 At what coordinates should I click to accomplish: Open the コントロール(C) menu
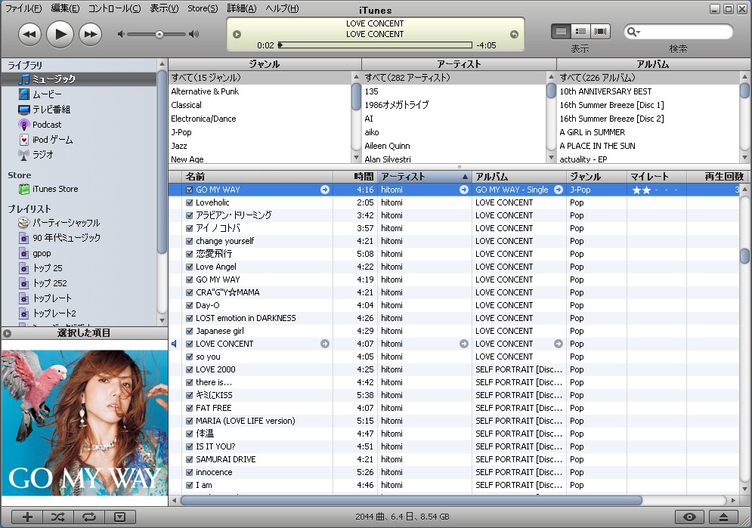[114, 8]
